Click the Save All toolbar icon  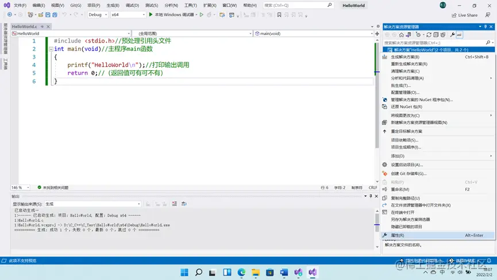pyautogui.click(x=55, y=14)
